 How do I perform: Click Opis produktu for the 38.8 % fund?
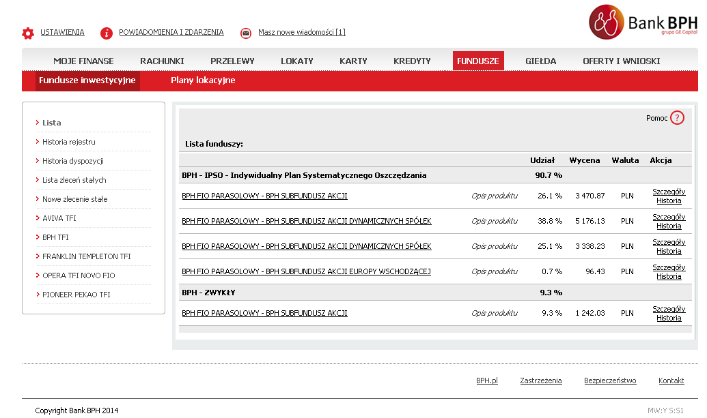click(x=494, y=221)
